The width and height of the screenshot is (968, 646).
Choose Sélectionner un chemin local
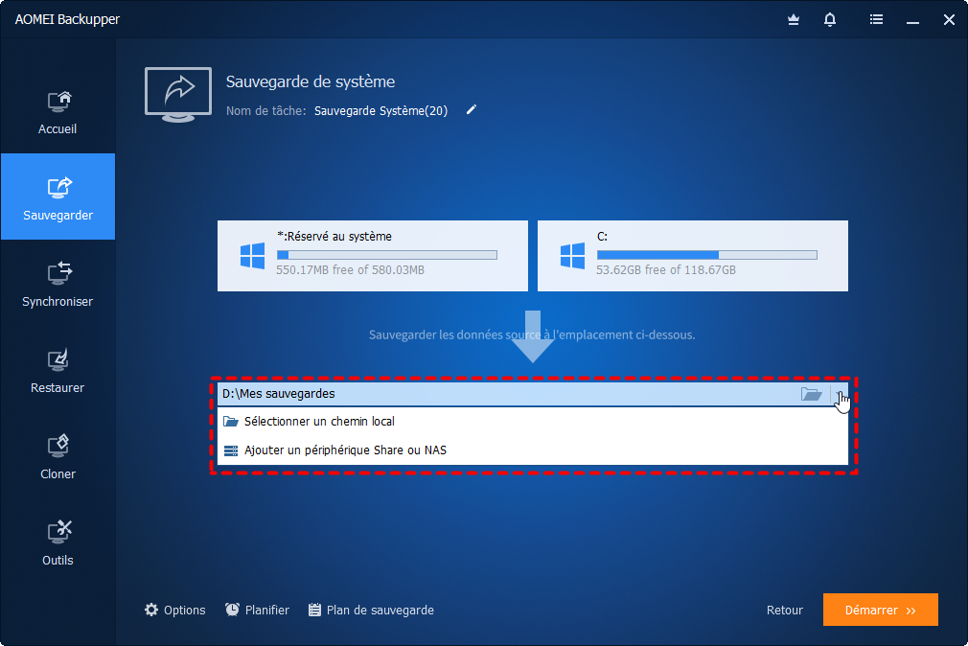[x=533, y=421]
